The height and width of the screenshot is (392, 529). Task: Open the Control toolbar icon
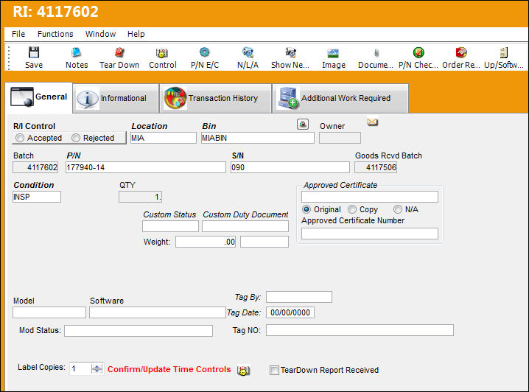point(162,53)
